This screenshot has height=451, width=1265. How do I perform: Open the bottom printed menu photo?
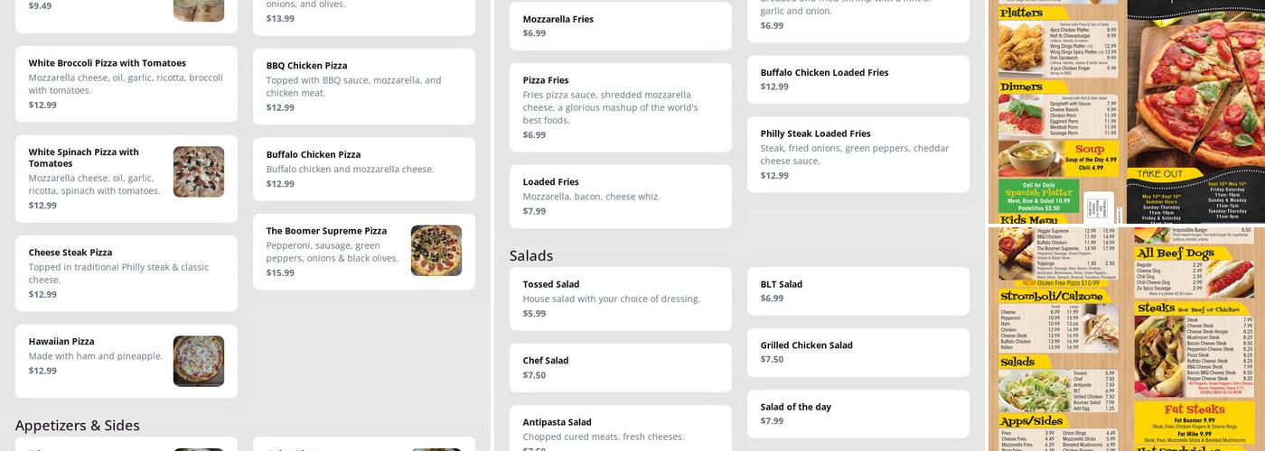(1127, 339)
